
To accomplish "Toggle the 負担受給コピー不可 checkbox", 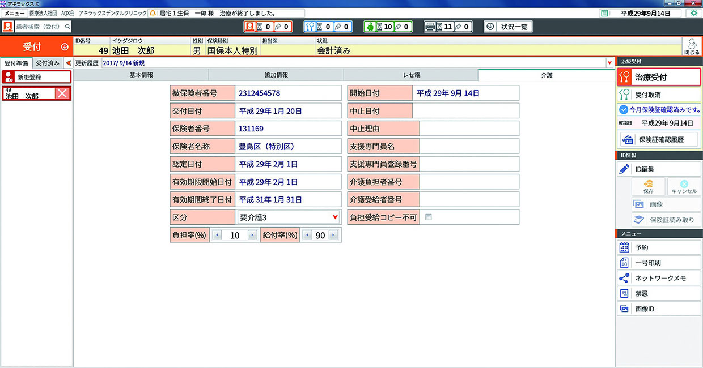I will (x=429, y=217).
